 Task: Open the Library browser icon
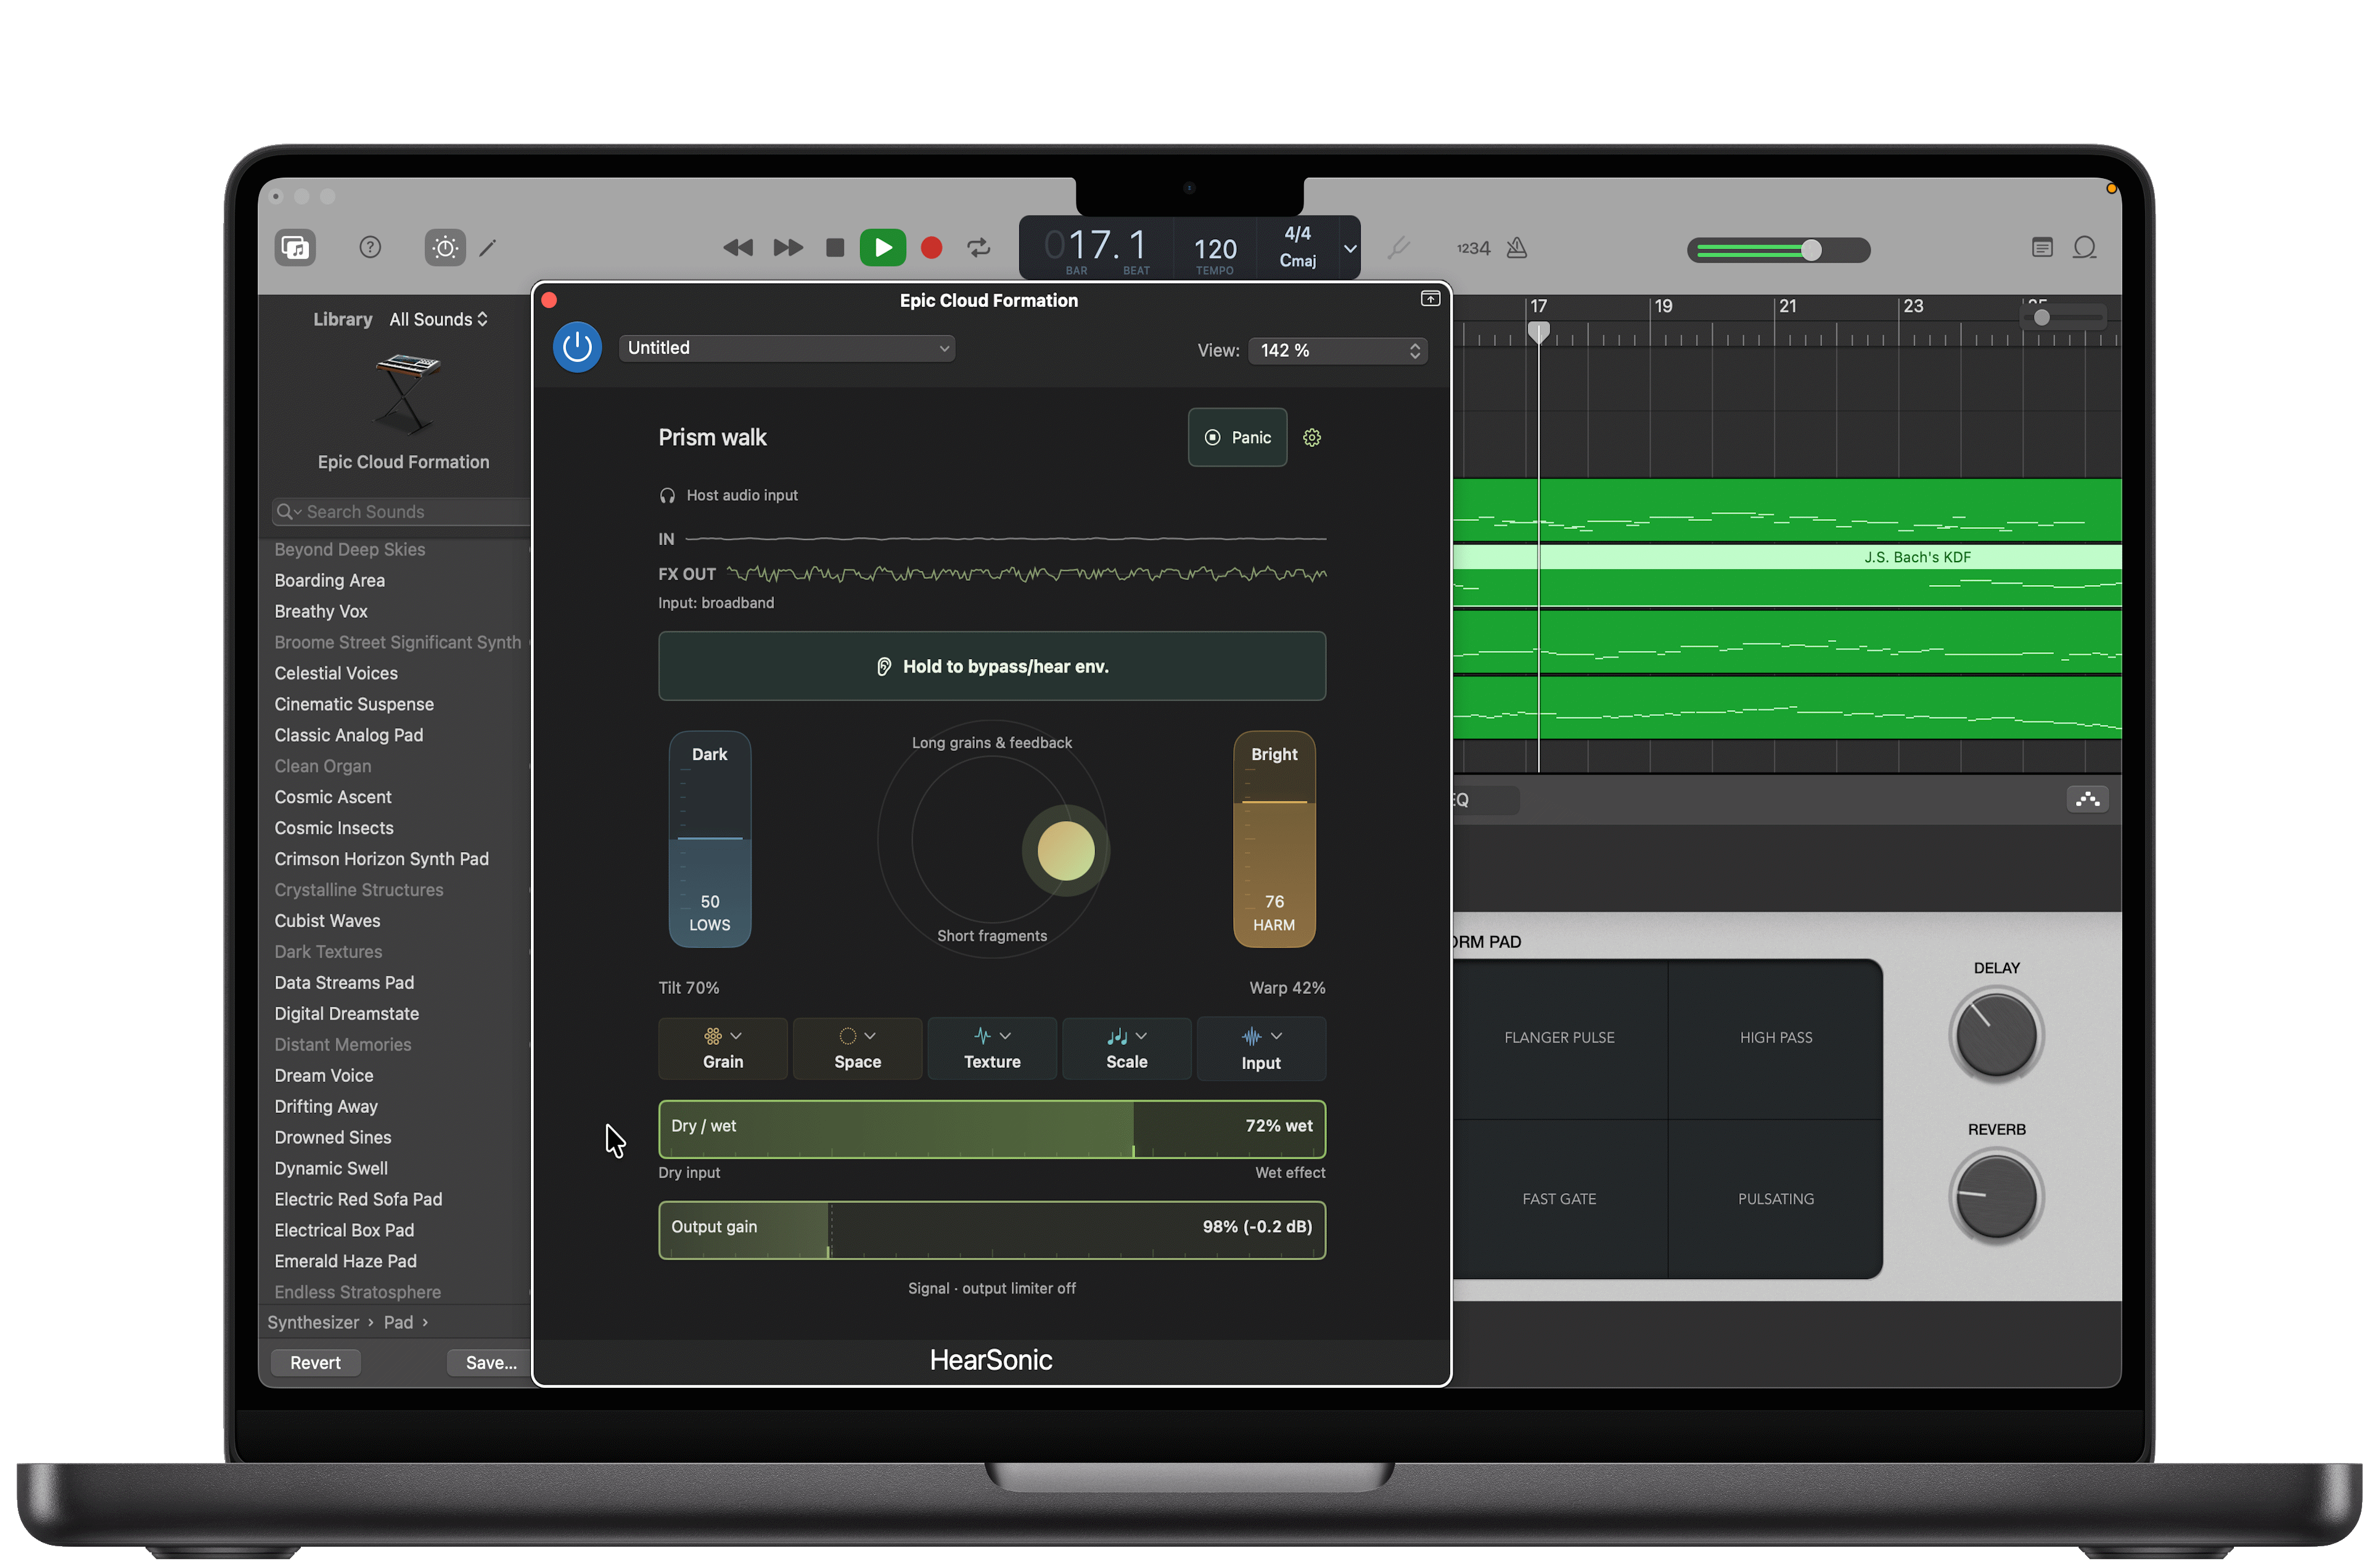(295, 247)
